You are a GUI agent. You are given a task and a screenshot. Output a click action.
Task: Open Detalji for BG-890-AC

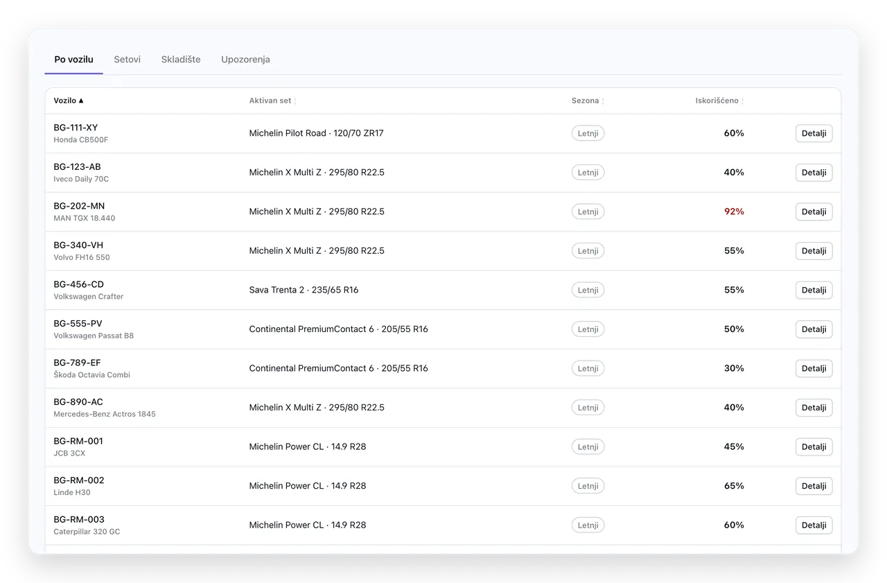click(814, 408)
